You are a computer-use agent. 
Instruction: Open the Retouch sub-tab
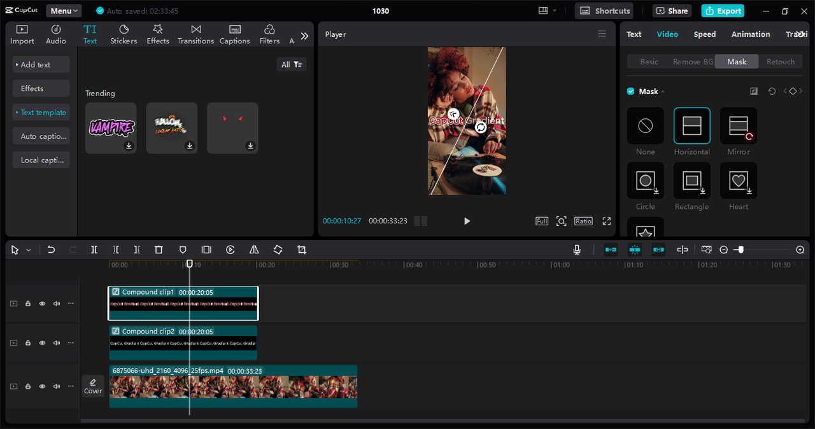tap(781, 62)
